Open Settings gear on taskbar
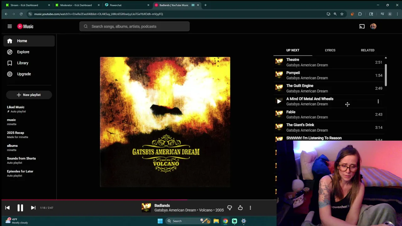 (243, 221)
